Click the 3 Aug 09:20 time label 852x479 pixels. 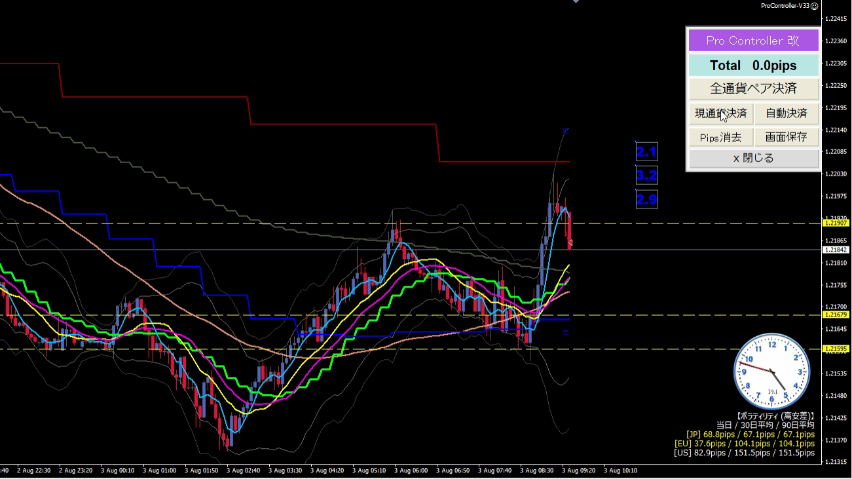579,470
